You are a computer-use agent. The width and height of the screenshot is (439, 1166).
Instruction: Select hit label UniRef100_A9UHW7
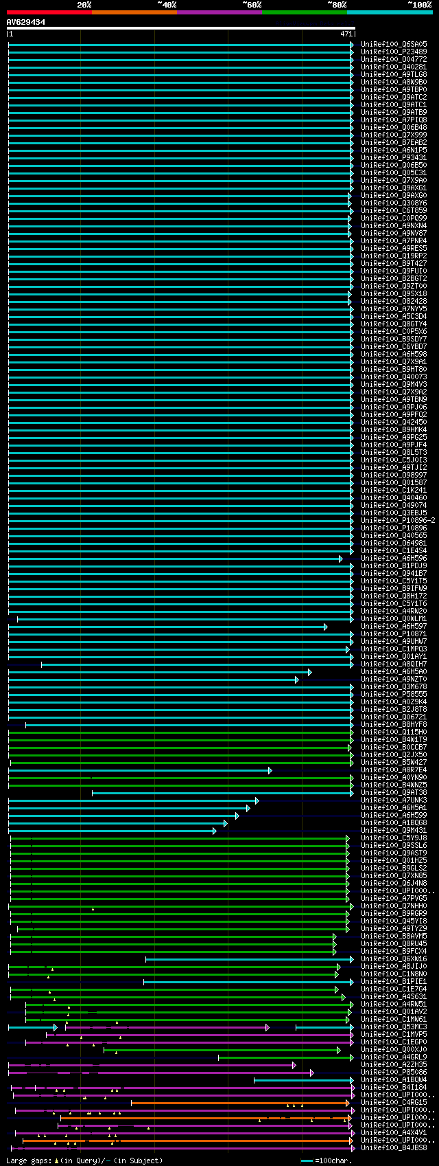click(394, 641)
